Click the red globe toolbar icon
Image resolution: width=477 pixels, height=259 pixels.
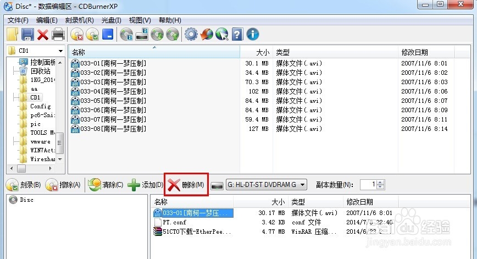tap(207, 35)
